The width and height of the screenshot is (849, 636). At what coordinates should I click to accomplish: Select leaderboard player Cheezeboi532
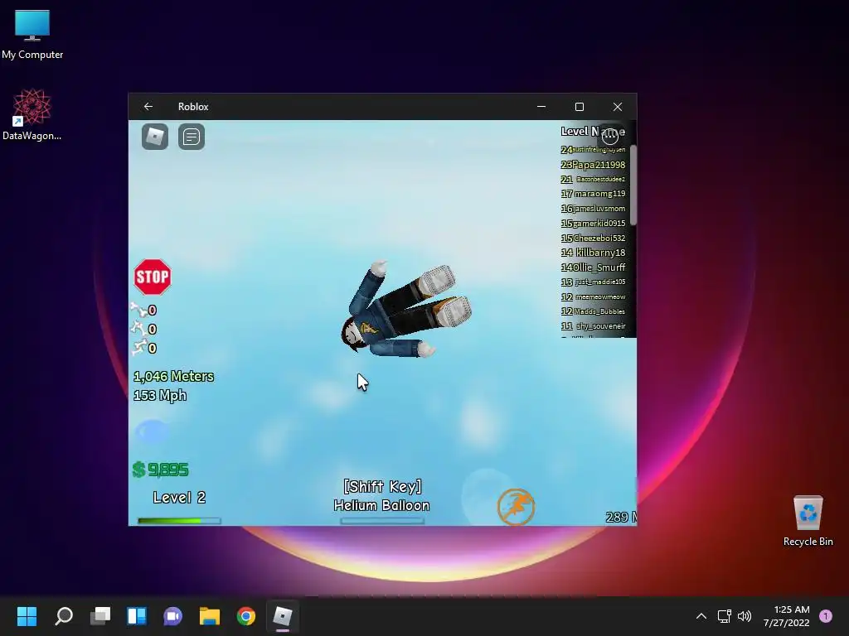click(x=599, y=238)
